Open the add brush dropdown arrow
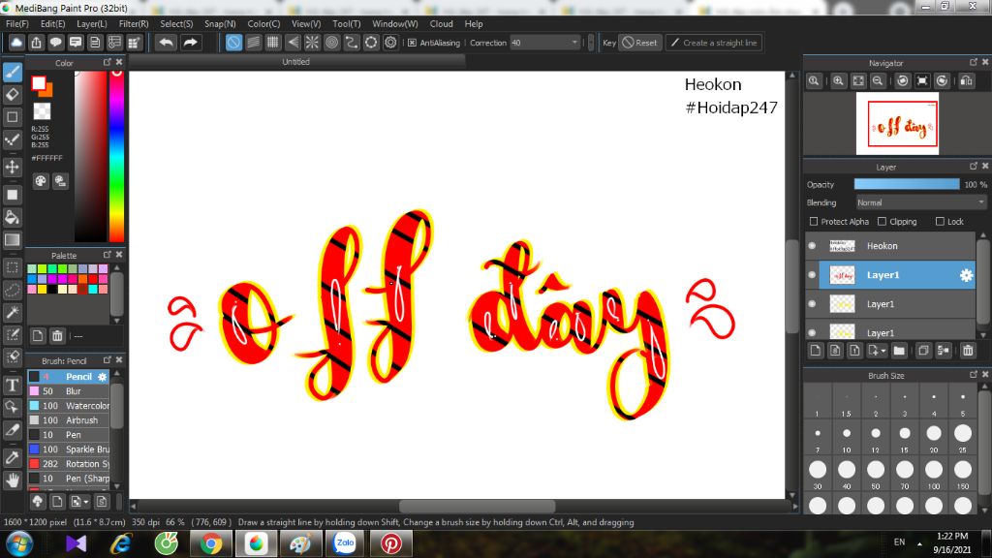The height and width of the screenshot is (558, 992). 86,503
